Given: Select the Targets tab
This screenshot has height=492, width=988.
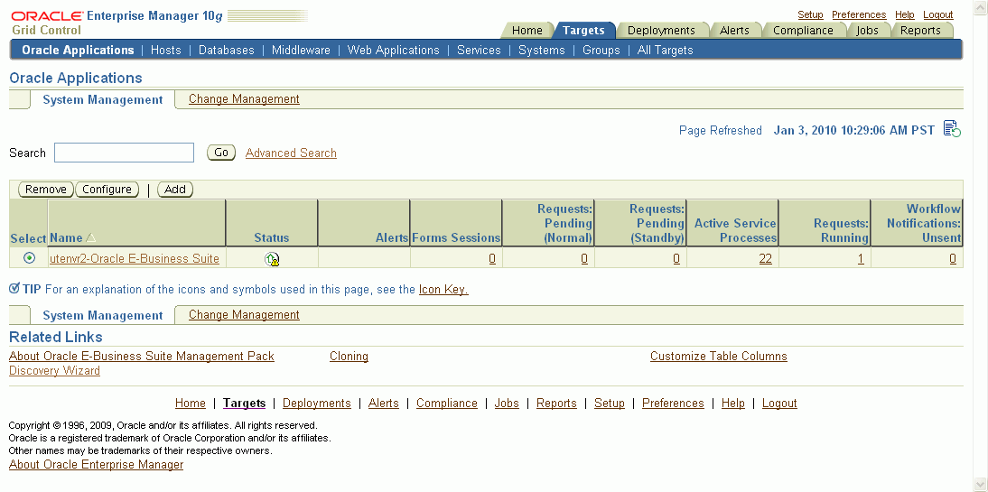Looking at the screenshot, I should pos(583,30).
